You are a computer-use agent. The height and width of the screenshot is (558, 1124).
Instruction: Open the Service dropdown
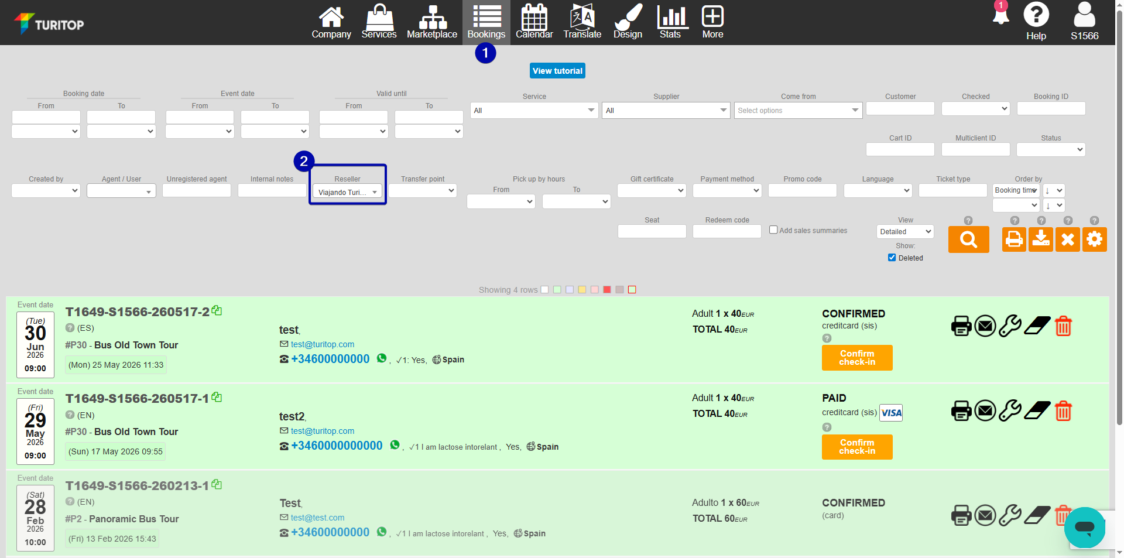coord(534,110)
